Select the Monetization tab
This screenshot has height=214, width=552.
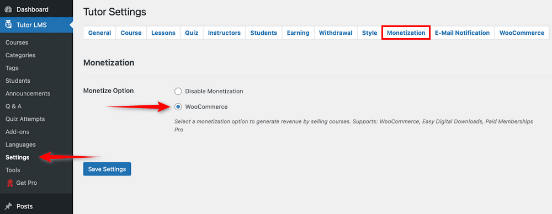pyautogui.click(x=406, y=33)
